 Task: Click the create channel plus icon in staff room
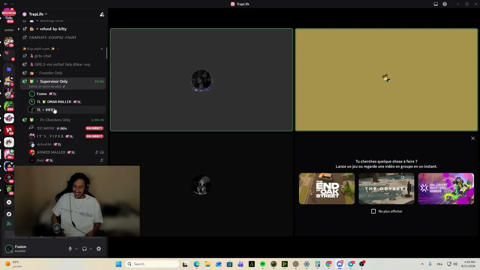point(101,49)
